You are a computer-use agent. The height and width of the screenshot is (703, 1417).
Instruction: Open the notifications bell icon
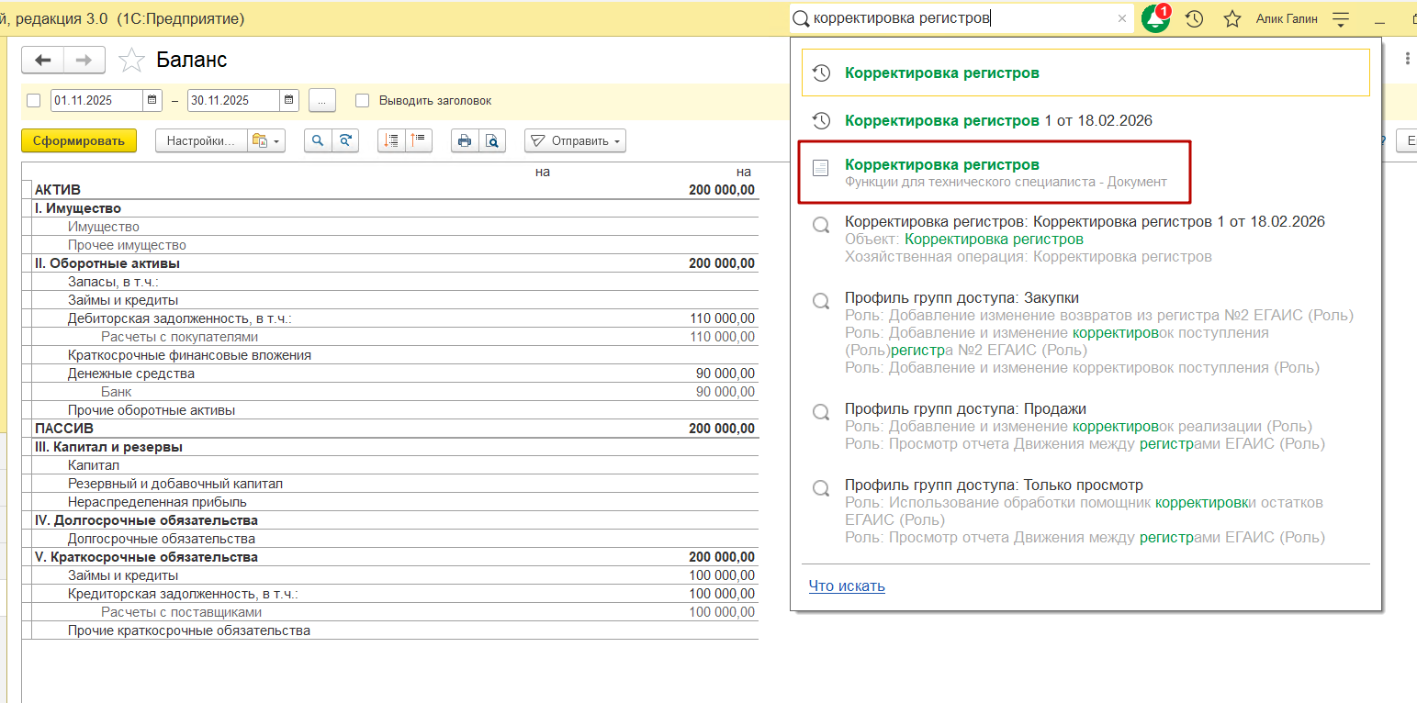1154,18
